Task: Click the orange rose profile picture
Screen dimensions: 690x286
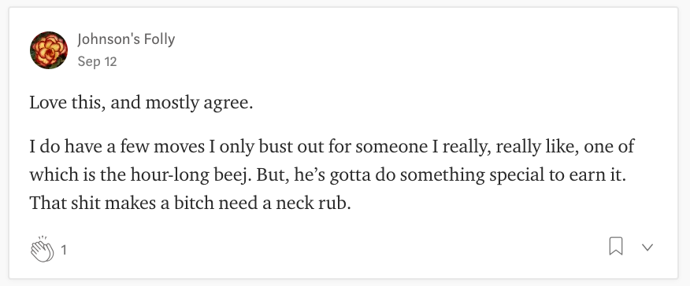Action: [49, 50]
